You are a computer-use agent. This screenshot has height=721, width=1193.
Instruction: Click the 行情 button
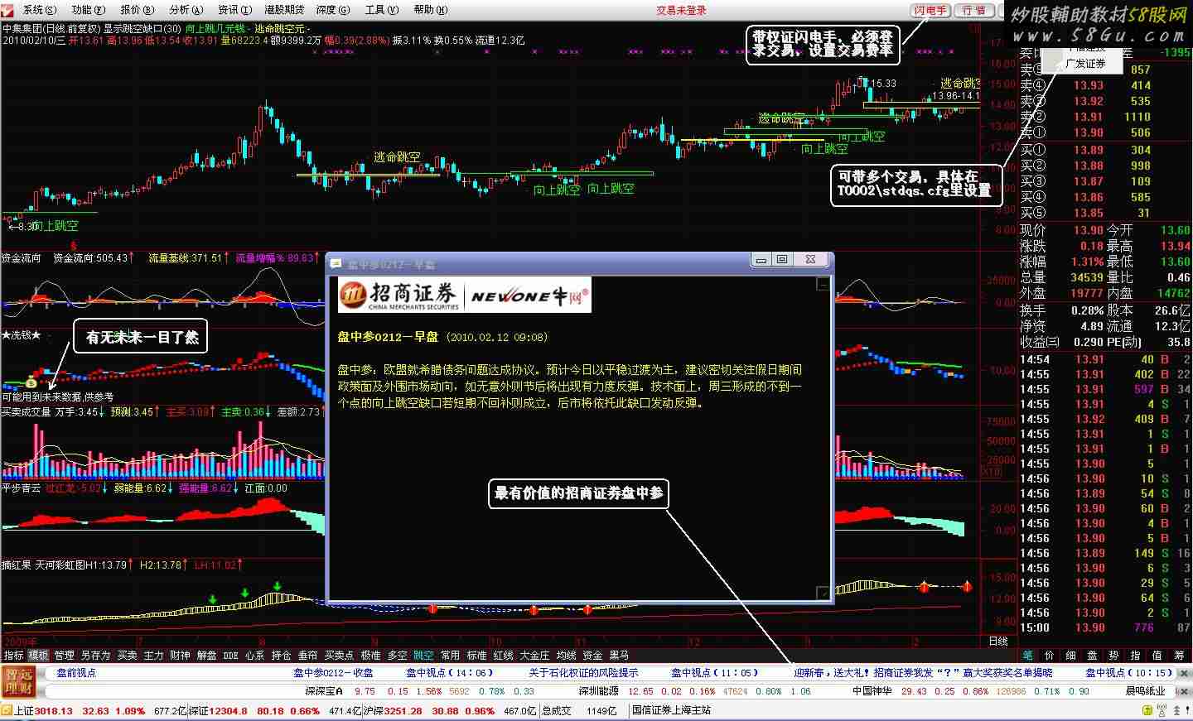[974, 10]
